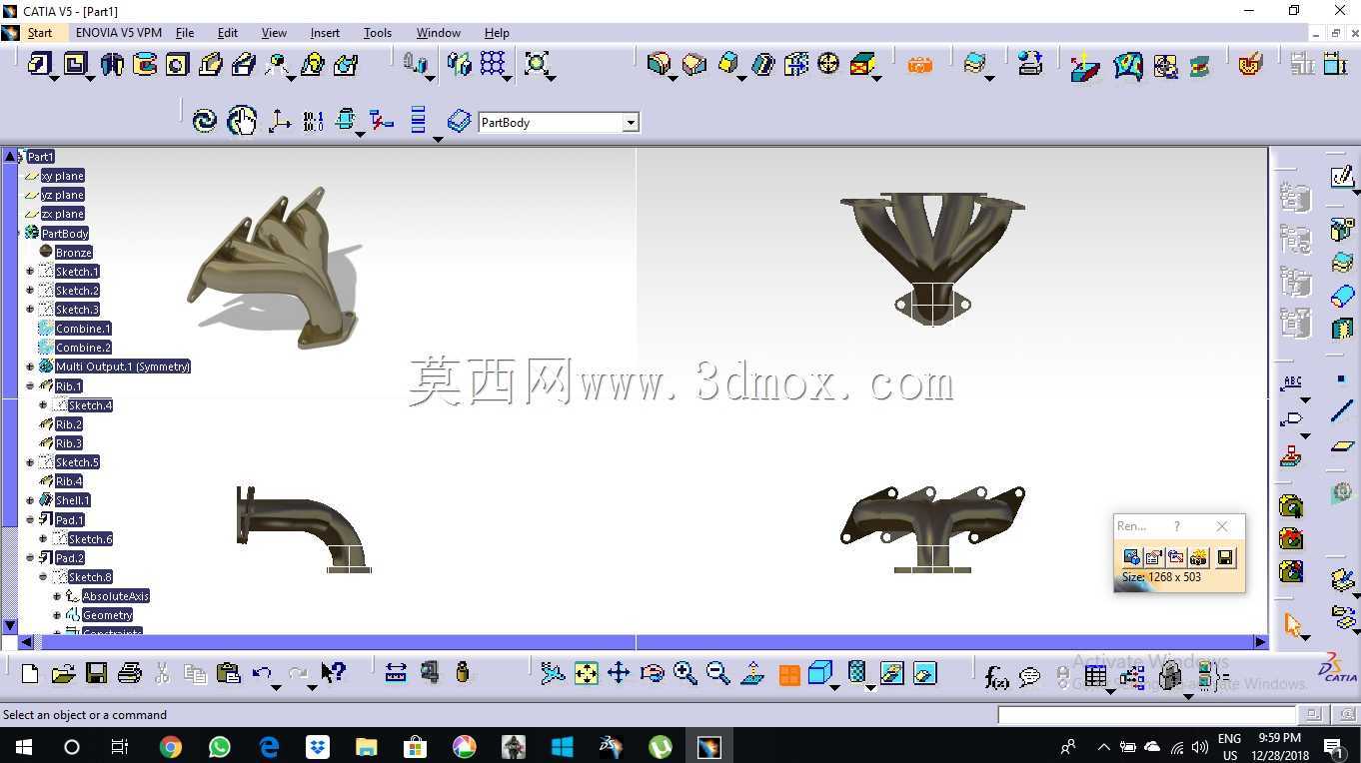Activate Fit All In view
This screenshot has height=763, width=1361.
coord(586,673)
